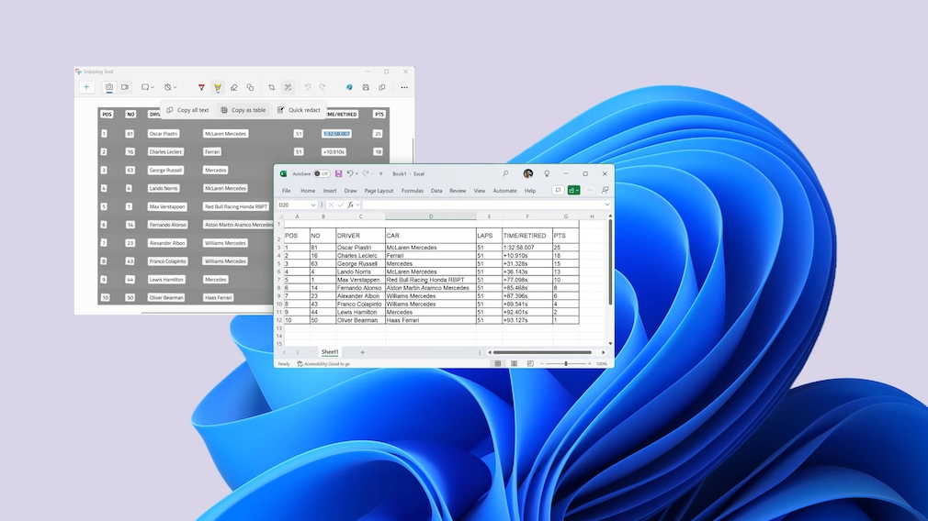Open the Page Layout ribbon tab

coord(379,191)
